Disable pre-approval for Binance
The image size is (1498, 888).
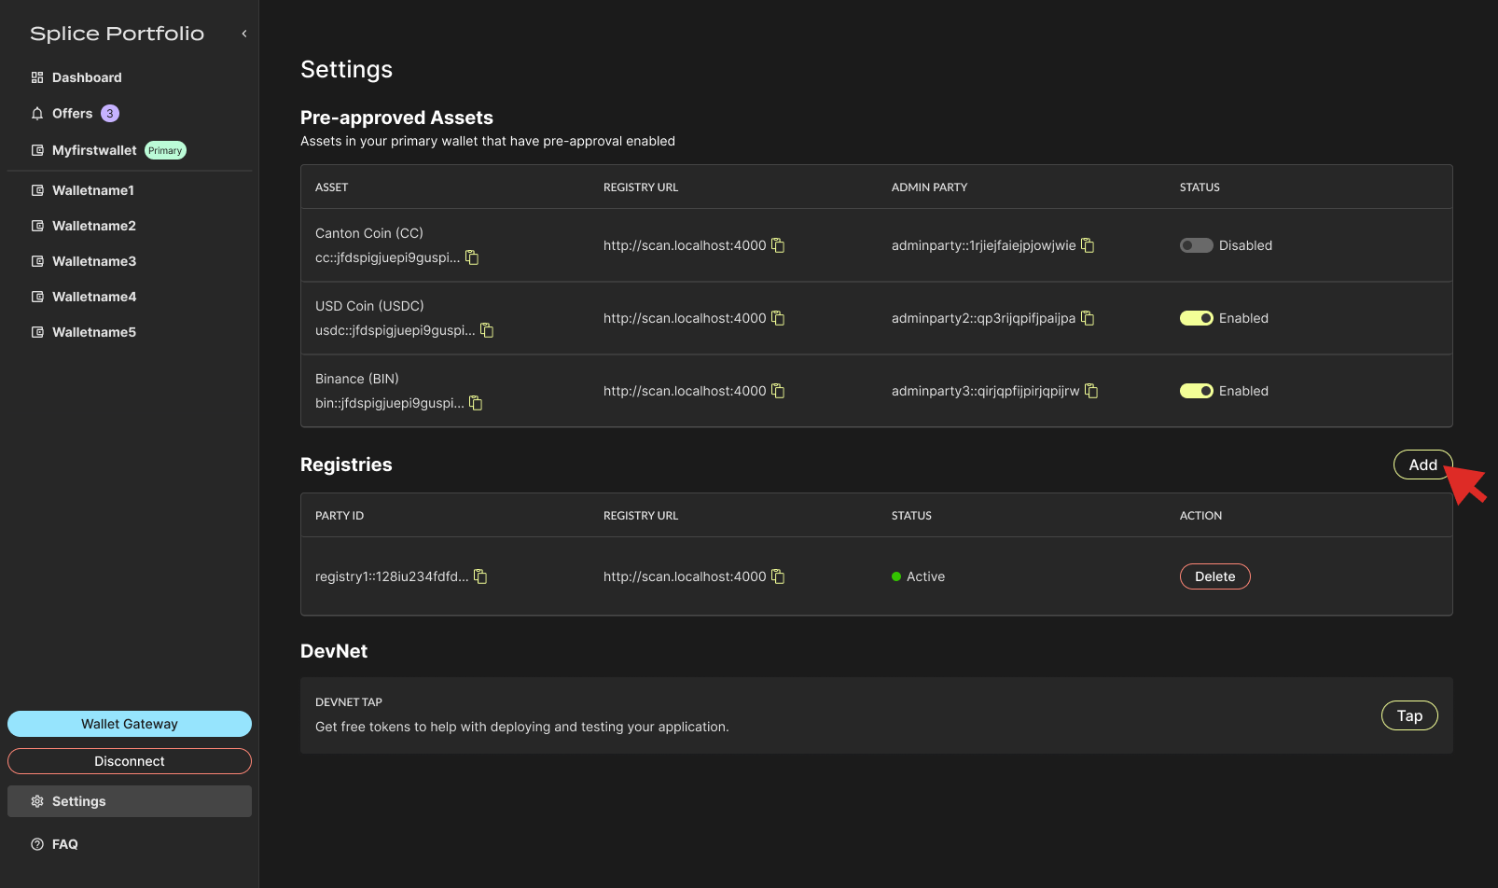[x=1197, y=391]
